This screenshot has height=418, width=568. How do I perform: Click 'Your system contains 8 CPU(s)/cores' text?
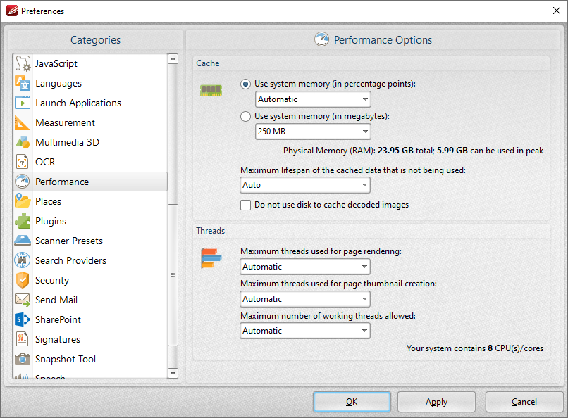(x=474, y=348)
